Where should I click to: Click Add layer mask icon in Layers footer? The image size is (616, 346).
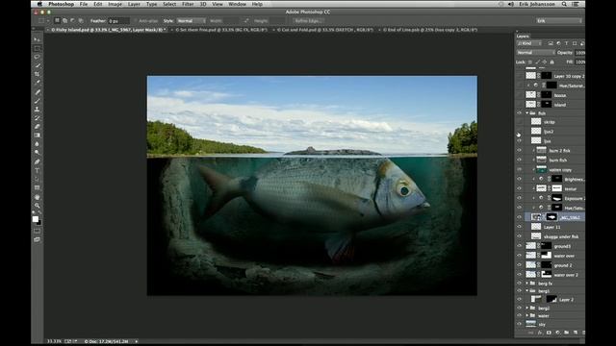click(x=549, y=333)
